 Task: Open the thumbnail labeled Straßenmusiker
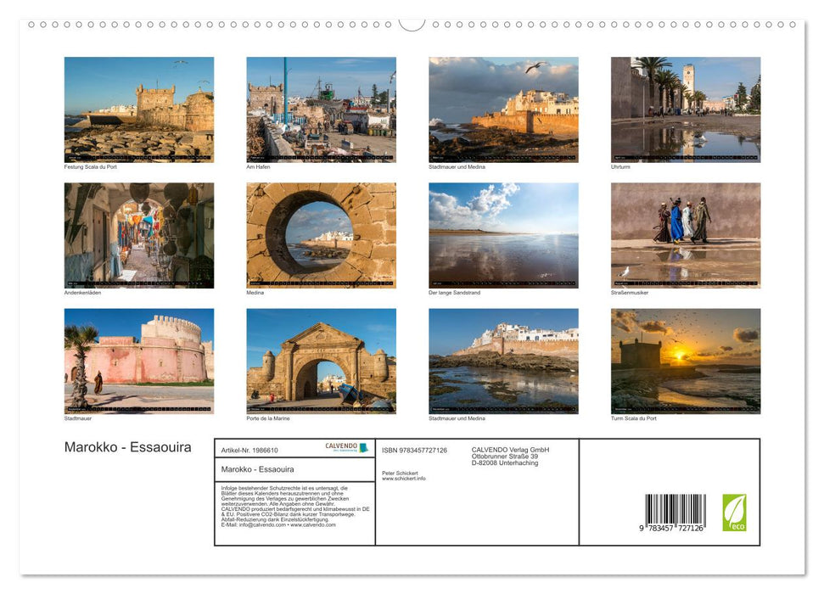click(x=685, y=235)
